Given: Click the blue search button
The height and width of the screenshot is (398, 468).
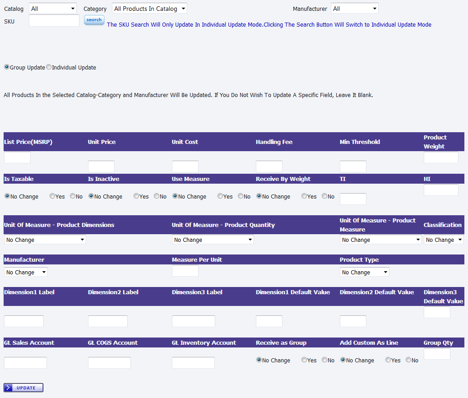Looking at the screenshot, I should [94, 20].
